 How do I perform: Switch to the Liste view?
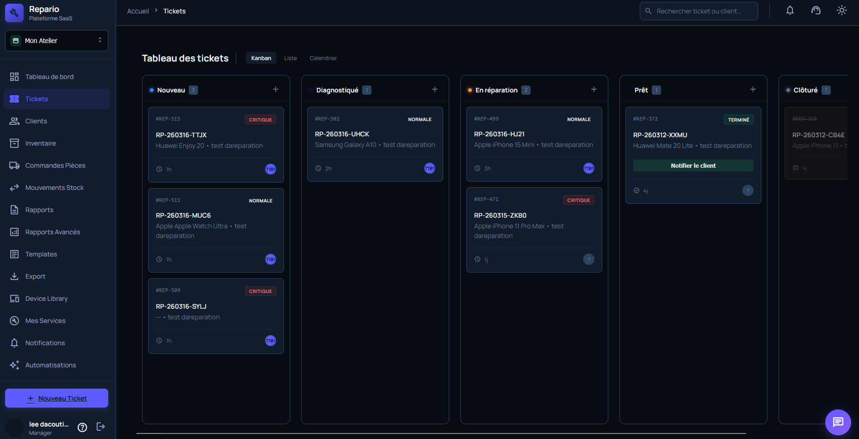[290, 58]
